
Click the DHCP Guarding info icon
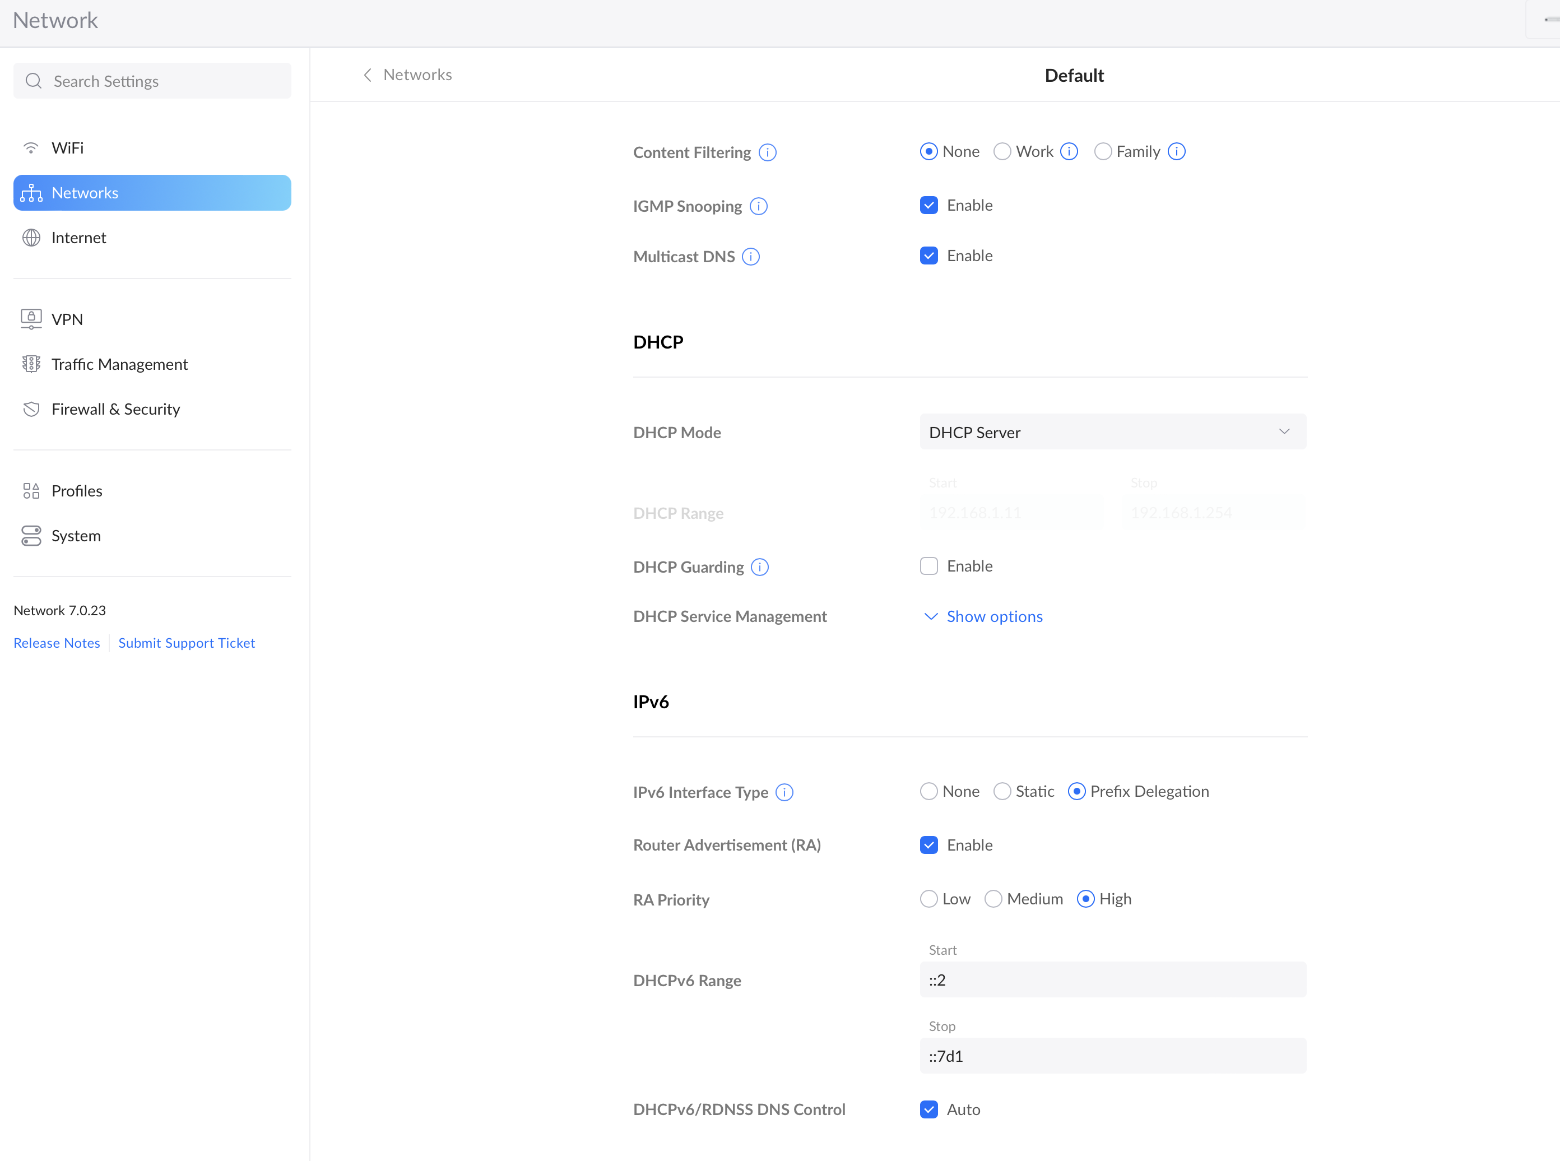[x=760, y=567]
